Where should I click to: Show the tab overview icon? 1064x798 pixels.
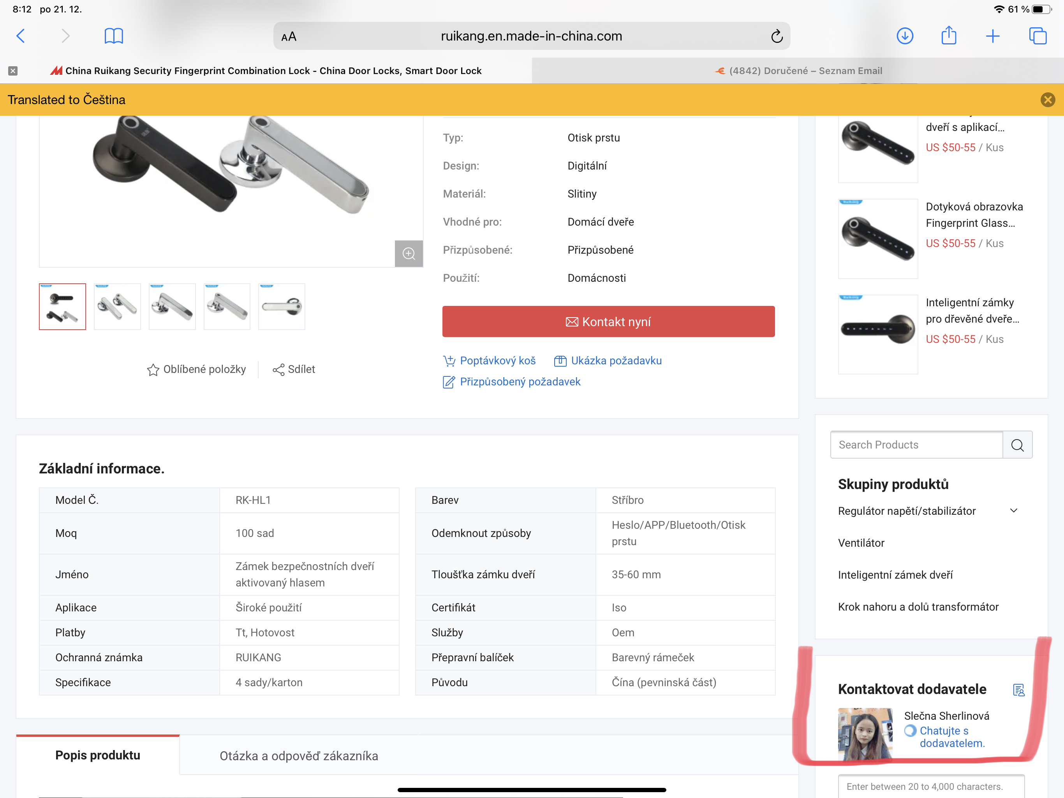(x=1037, y=36)
